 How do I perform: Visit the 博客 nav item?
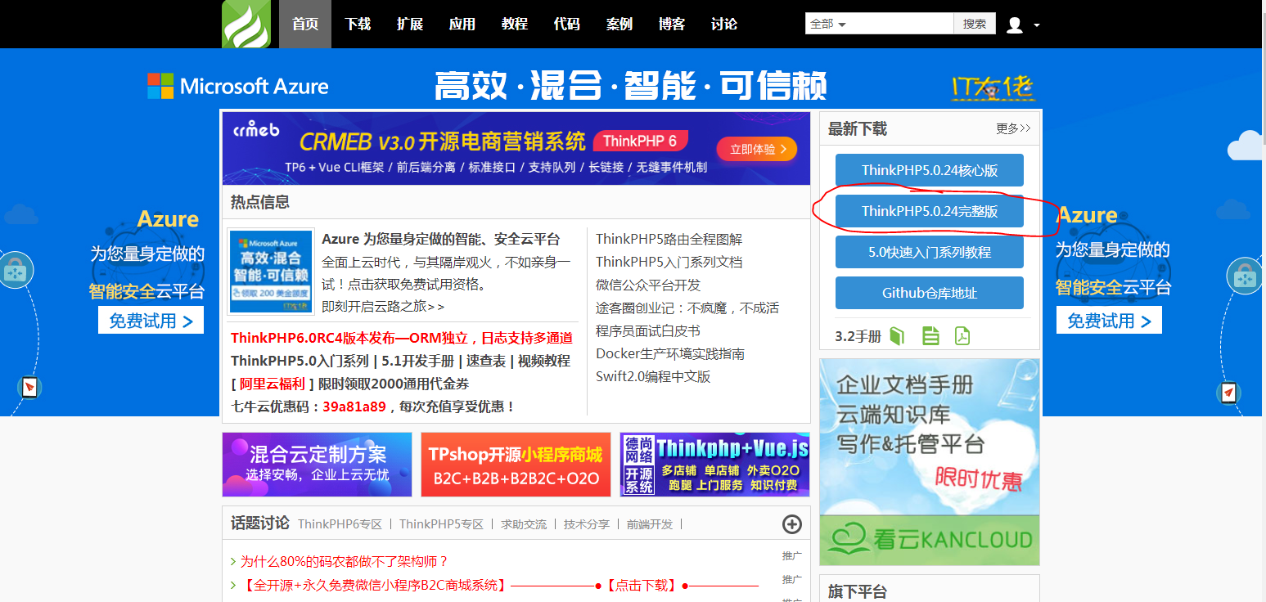(x=672, y=25)
